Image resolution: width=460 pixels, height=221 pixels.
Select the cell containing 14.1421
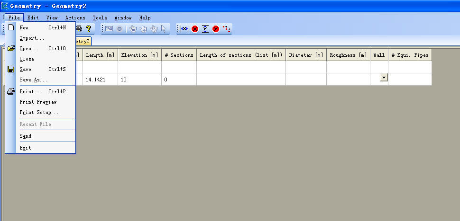[101, 80]
